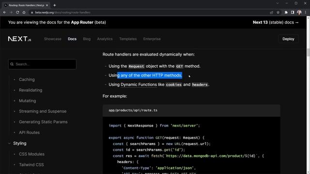The height and width of the screenshot is (174, 310).
Task: Click the import NextResponse code line
Action: coord(154,126)
